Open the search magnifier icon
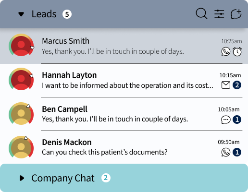The height and width of the screenshot is (192, 248). (201, 13)
